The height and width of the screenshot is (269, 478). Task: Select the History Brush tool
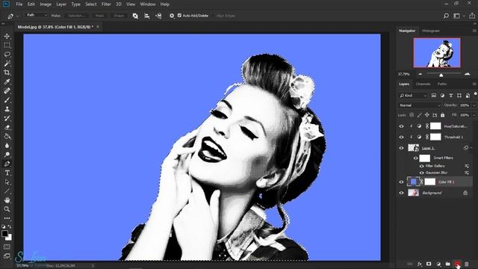[x=7, y=118]
